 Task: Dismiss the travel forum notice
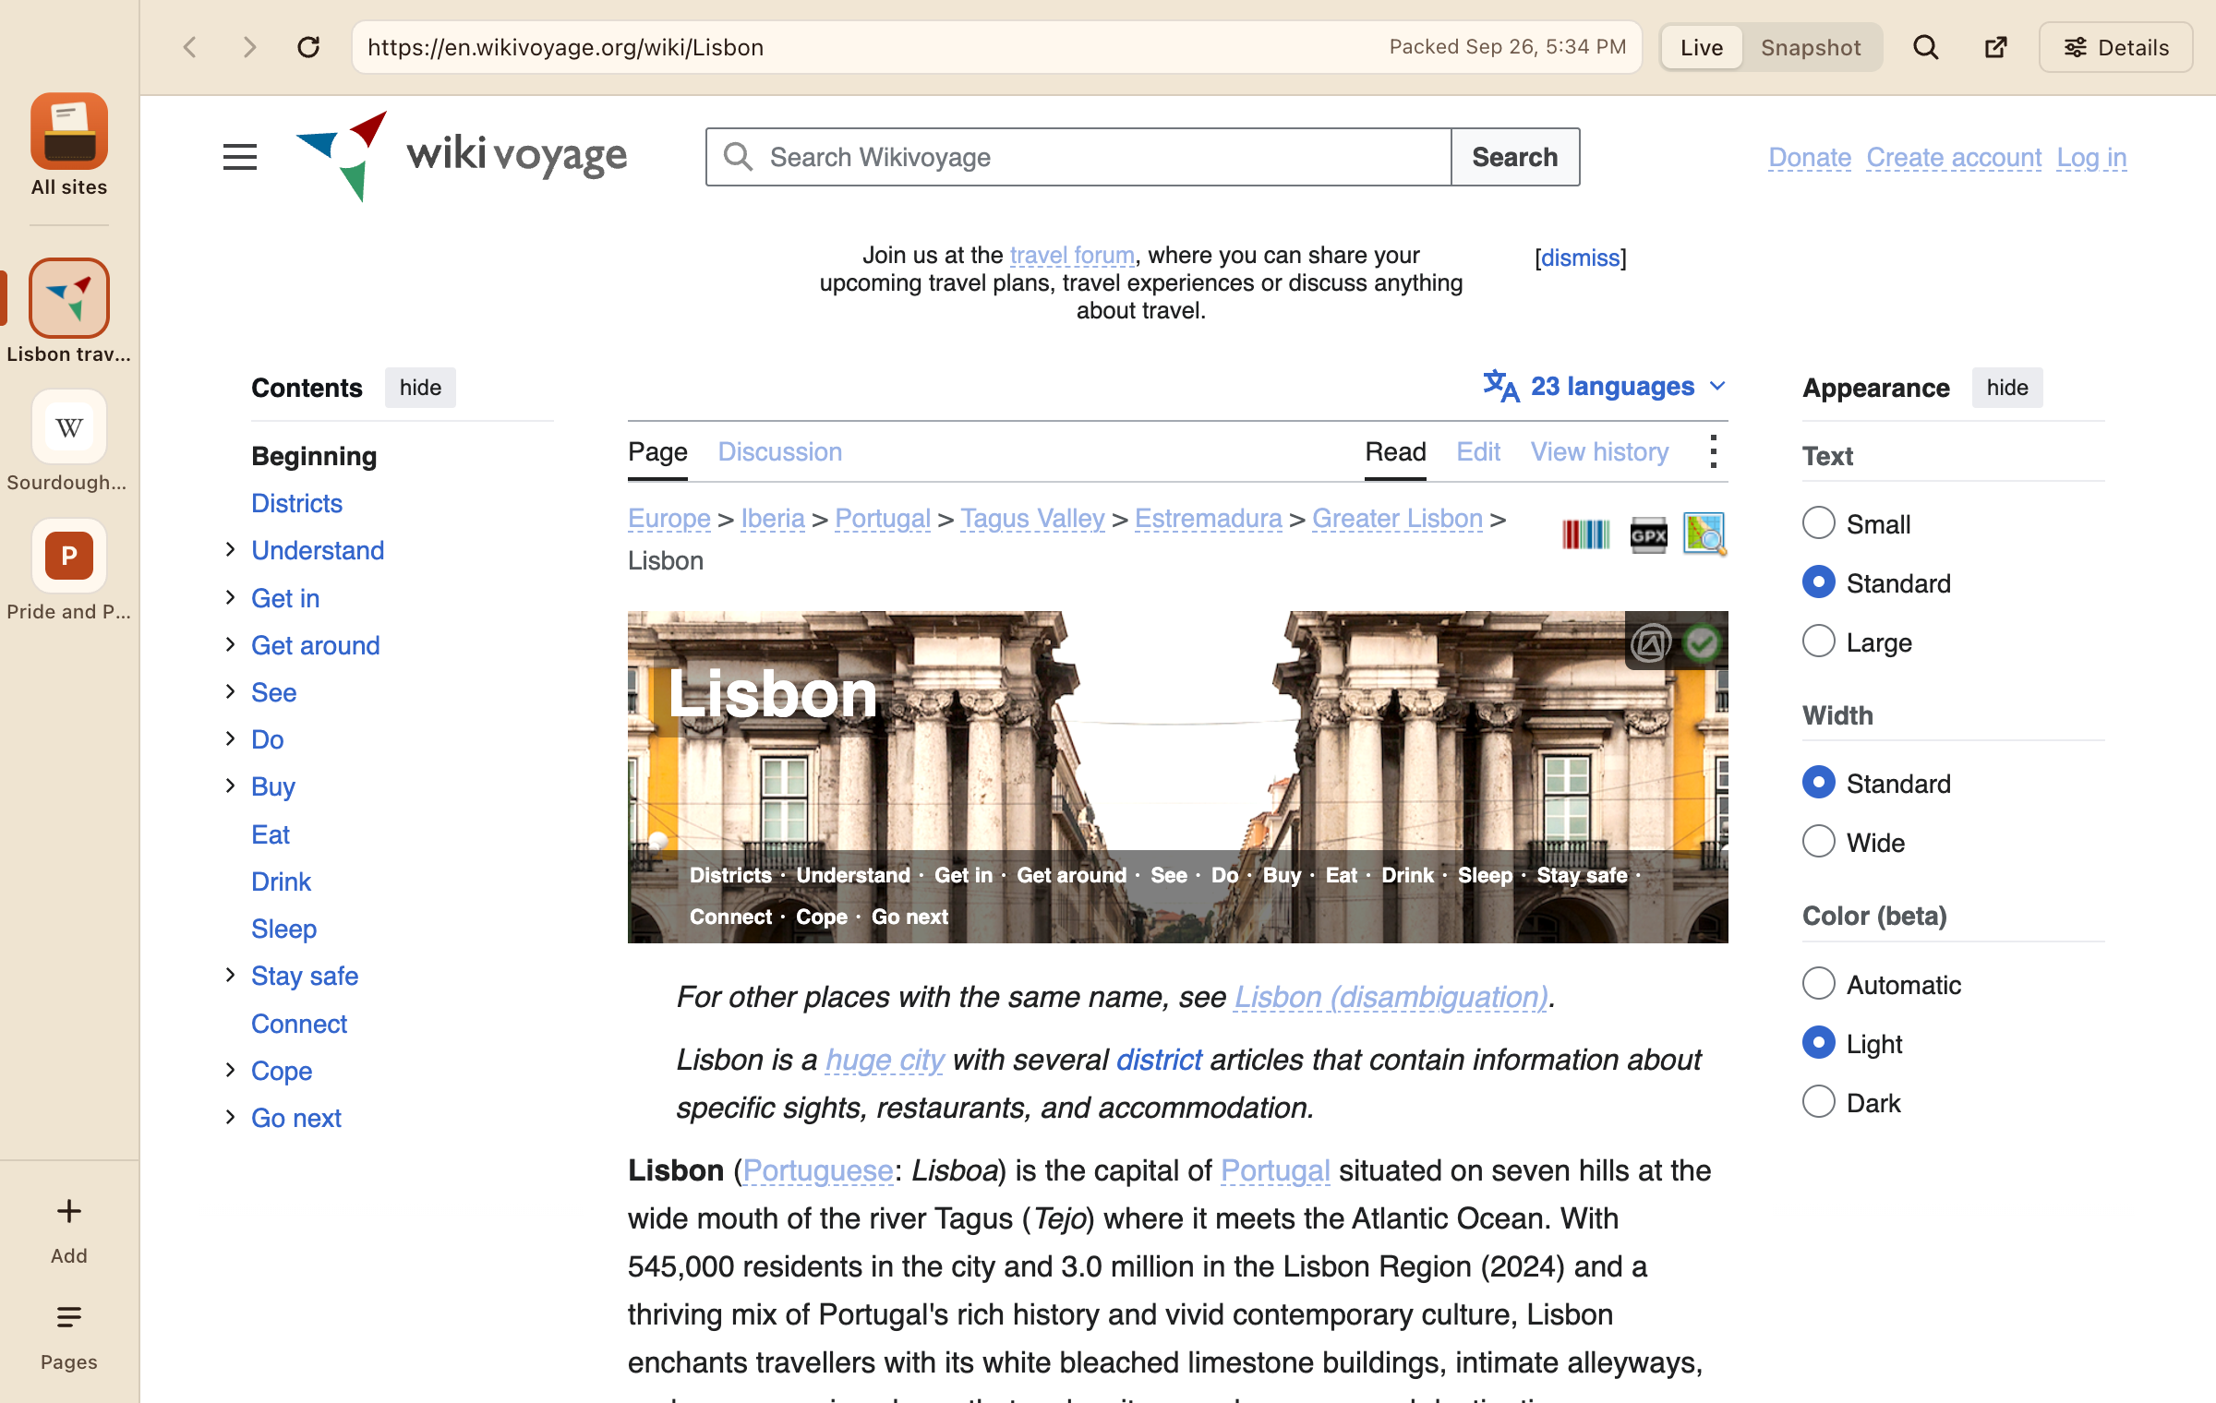pyautogui.click(x=1581, y=258)
